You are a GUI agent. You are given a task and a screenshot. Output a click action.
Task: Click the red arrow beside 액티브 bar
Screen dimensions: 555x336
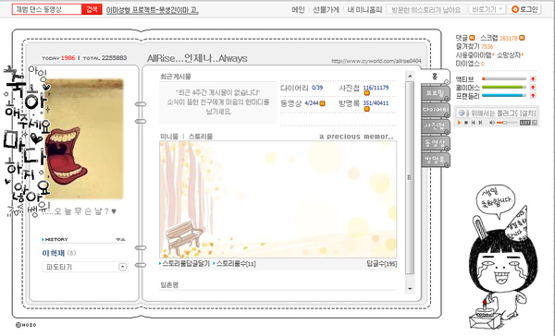(533, 78)
